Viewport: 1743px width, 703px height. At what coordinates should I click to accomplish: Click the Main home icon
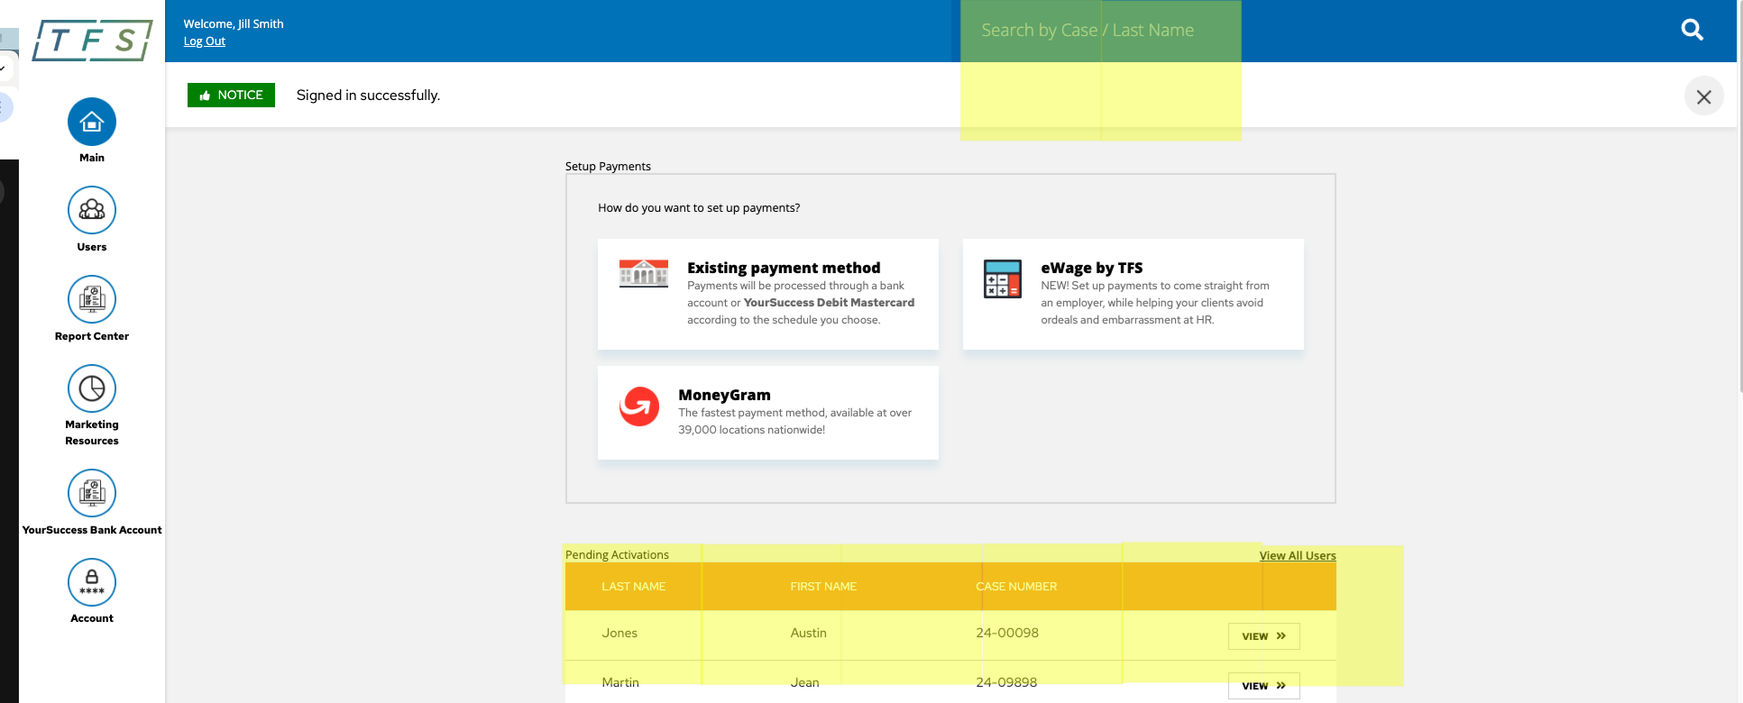(92, 122)
